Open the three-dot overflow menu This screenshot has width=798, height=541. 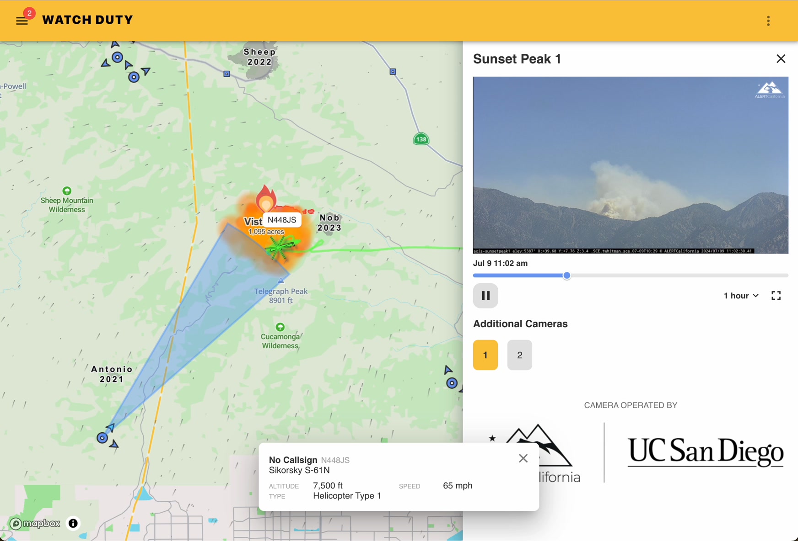point(768,21)
